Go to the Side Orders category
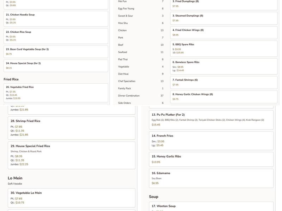Image resolution: width=282 pixels, height=211 pixels. click(x=124, y=103)
